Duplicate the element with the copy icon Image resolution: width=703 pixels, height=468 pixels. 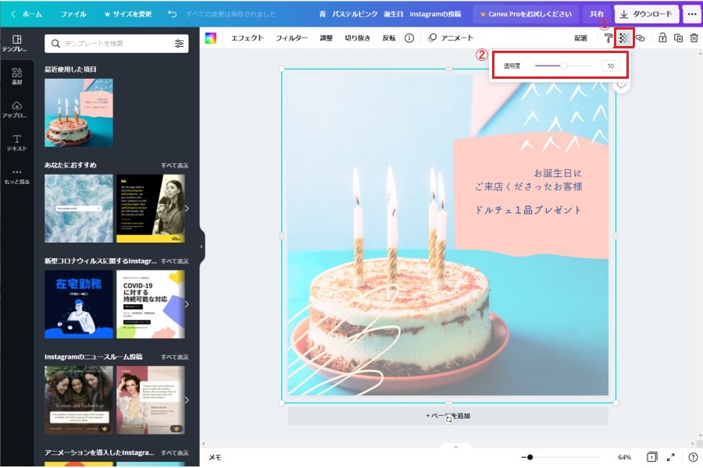678,37
